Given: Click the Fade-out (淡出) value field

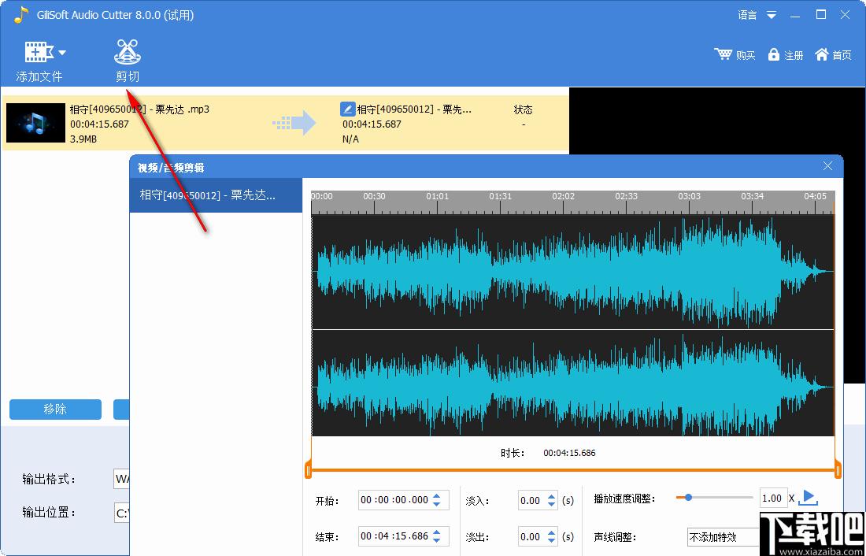Looking at the screenshot, I should click(x=532, y=536).
